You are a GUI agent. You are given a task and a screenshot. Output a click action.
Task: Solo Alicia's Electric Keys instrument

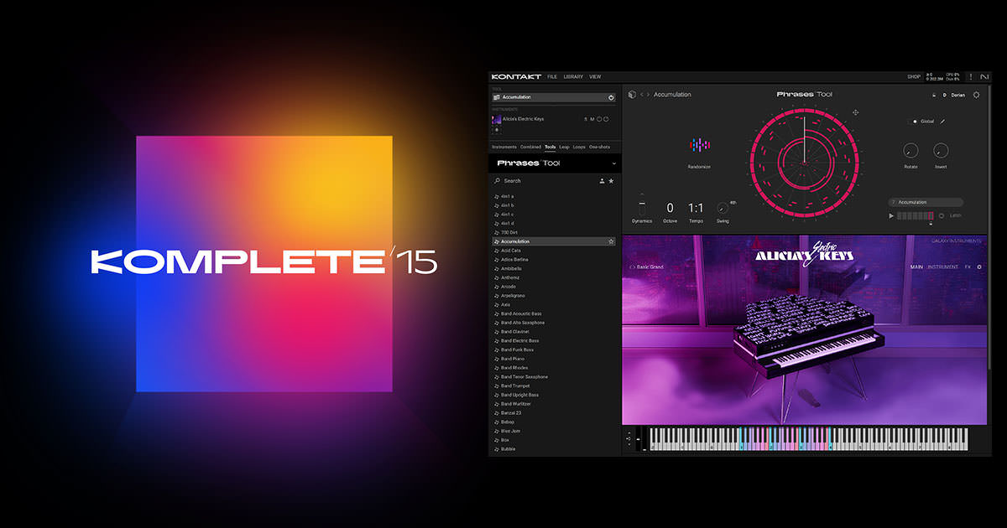[x=586, y=119]
